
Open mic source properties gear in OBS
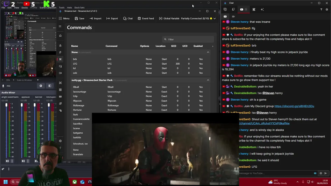(x=41, y=86)
